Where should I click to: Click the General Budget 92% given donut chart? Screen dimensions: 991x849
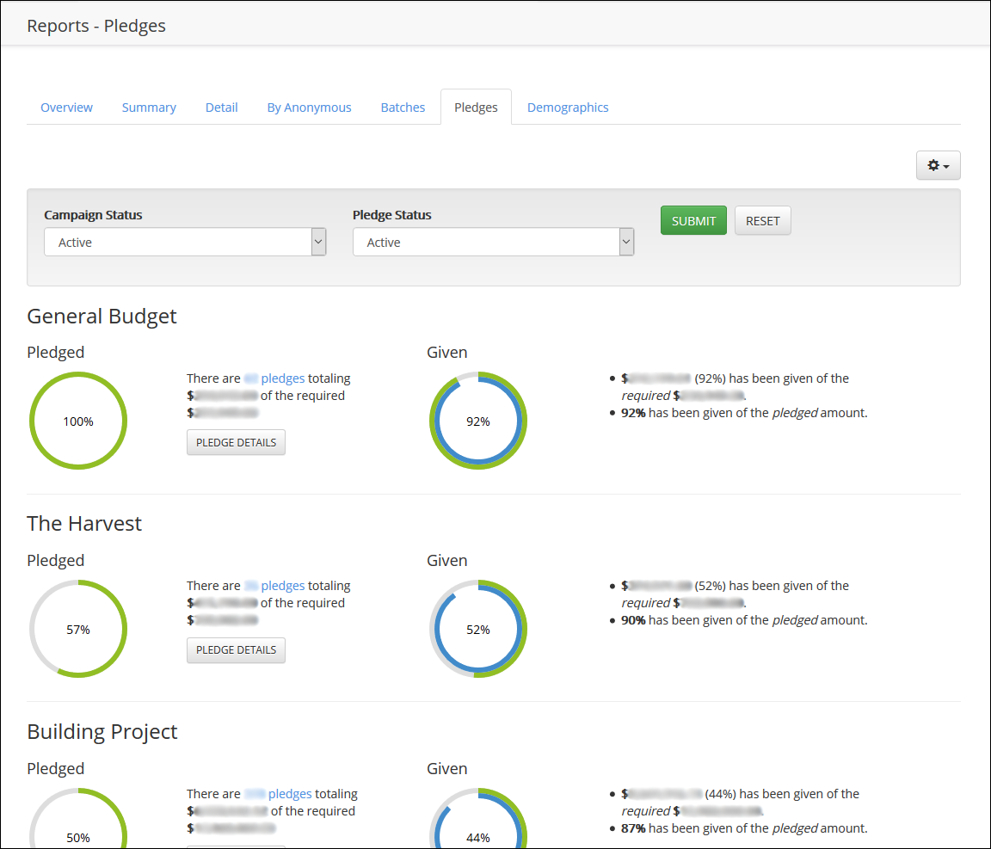click(x=478, y=421)
